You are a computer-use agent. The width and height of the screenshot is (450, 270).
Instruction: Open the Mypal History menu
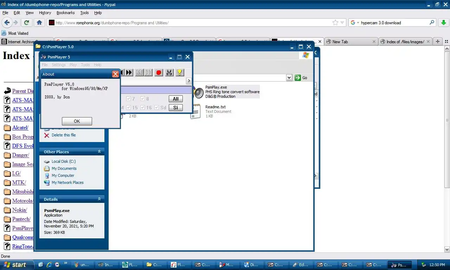click(x=45, y=13)
